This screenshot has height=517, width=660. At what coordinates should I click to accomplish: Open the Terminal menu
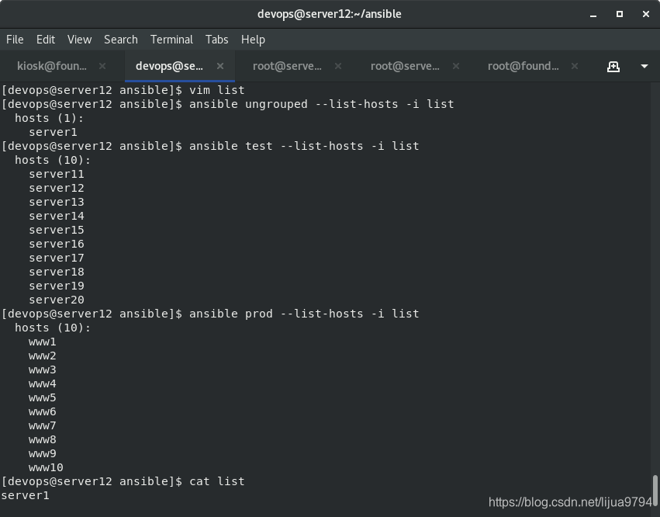point(171,40)
